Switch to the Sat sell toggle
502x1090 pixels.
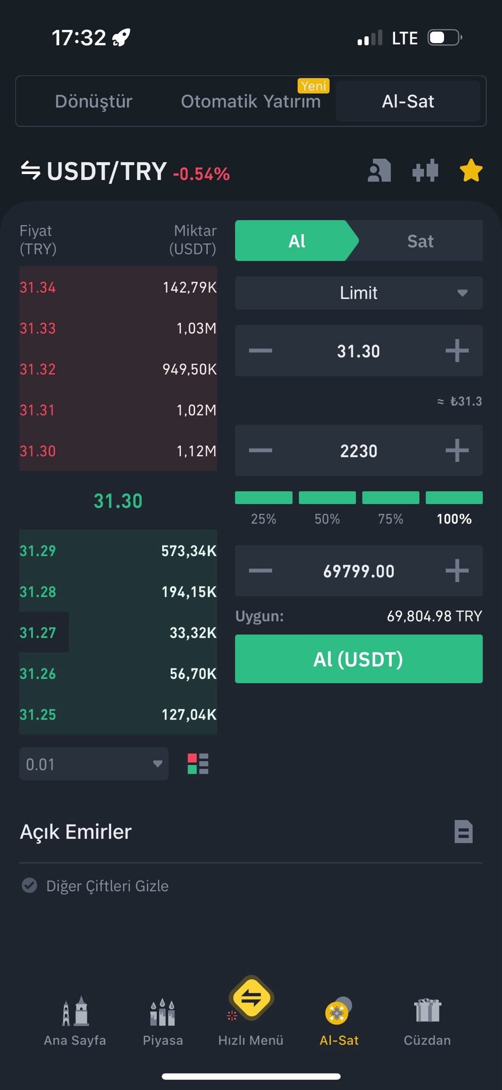pos(420,241)
